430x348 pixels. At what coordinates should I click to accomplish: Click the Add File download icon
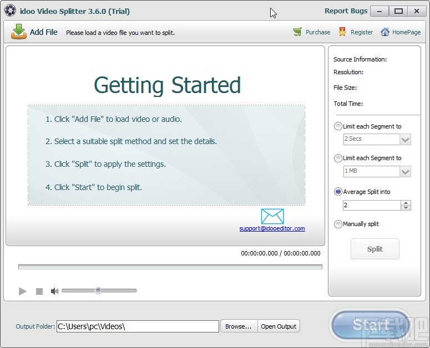click(19, 32)
